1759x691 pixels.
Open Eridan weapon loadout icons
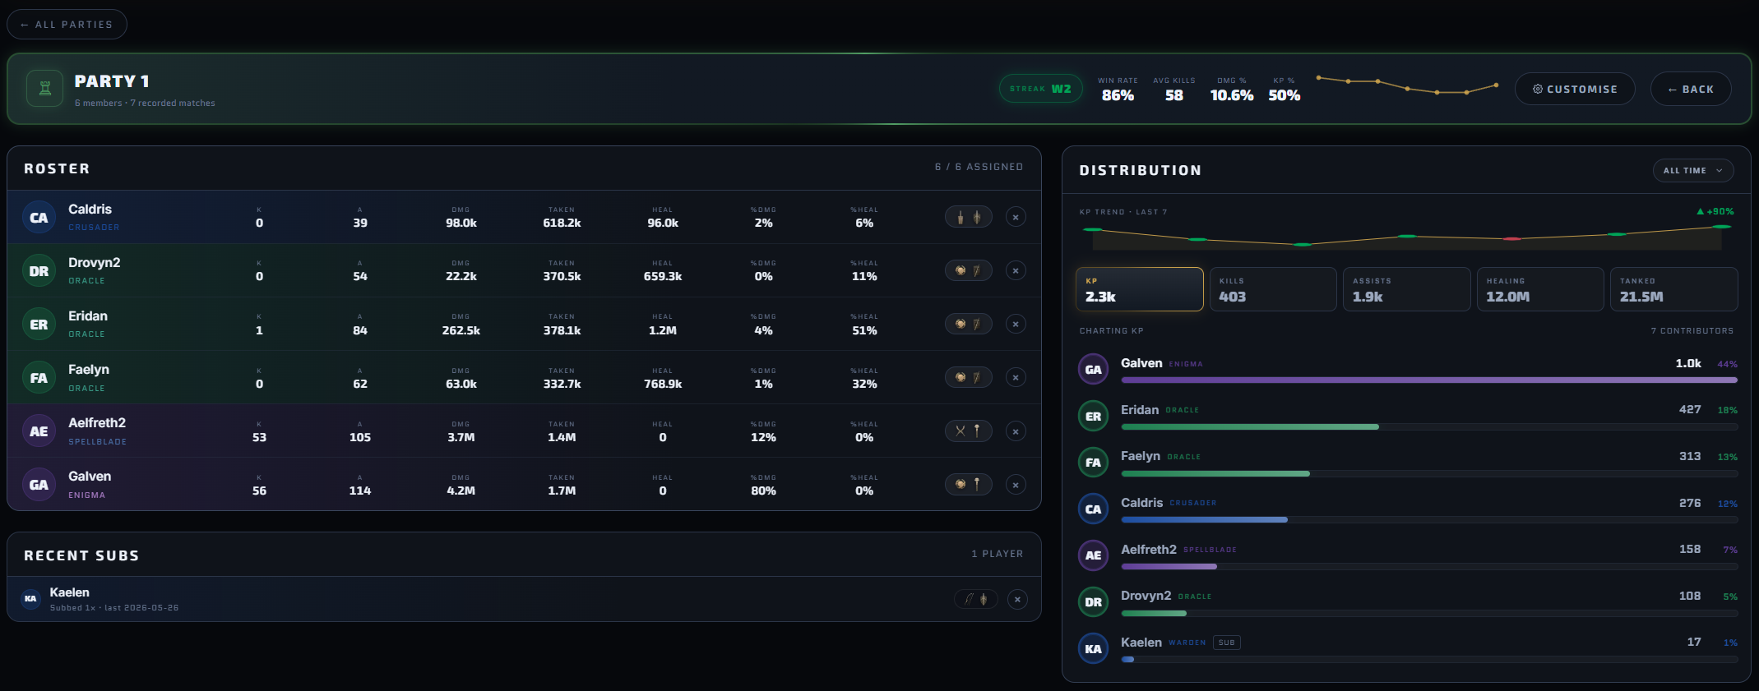[968, 324]
